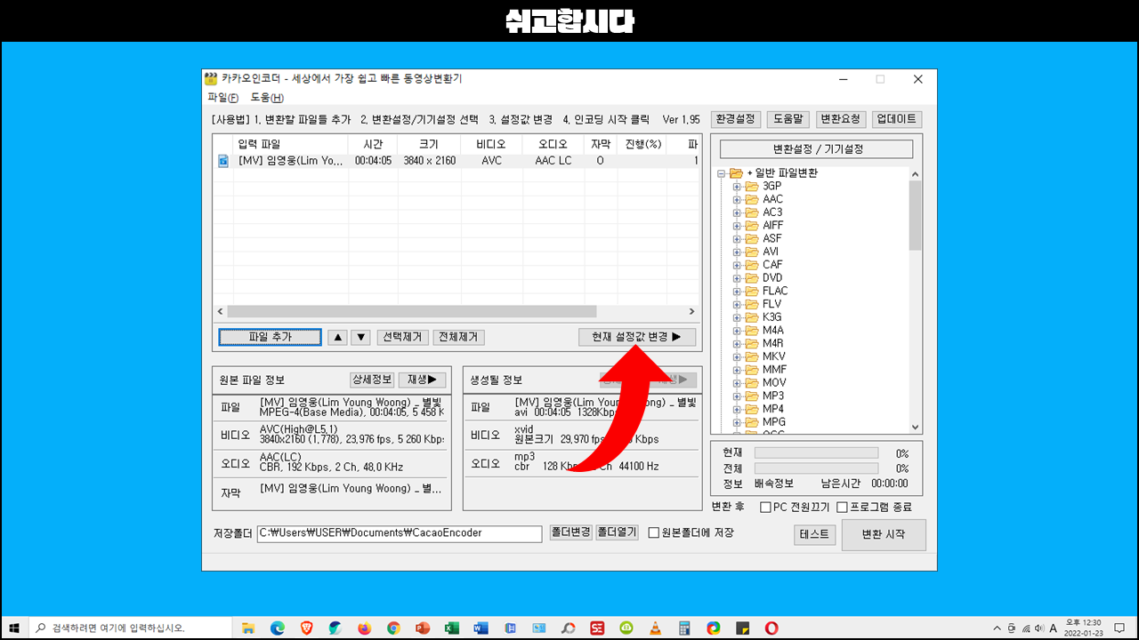Expand the FLAC format node
Viewport: 1139px width, 640px height.
click(737, 292)
